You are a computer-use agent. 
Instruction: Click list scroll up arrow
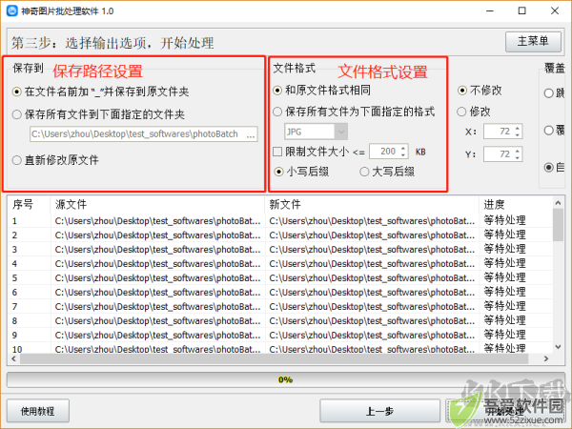558,203
